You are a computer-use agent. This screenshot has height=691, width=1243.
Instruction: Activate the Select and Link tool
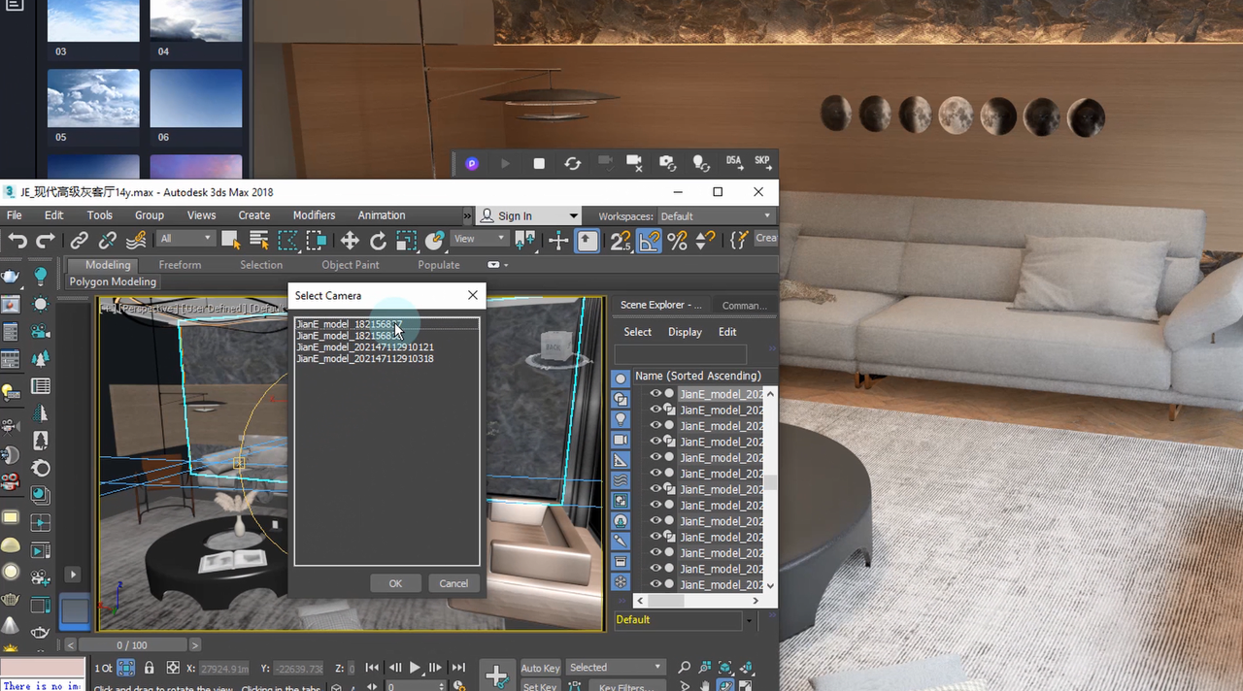(80, 241)
